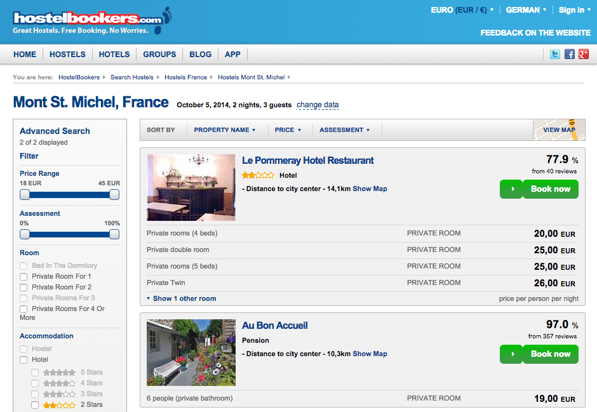The width and height of the screenshot is (597, 412).
Task: Click the change data link
Action: point(318,105)
